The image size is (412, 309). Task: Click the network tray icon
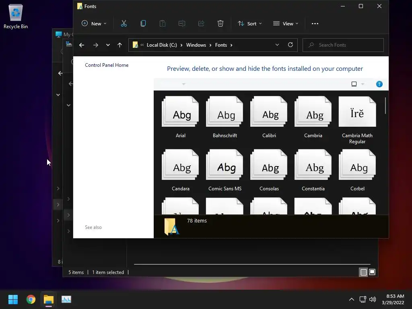tap(363, 299)
